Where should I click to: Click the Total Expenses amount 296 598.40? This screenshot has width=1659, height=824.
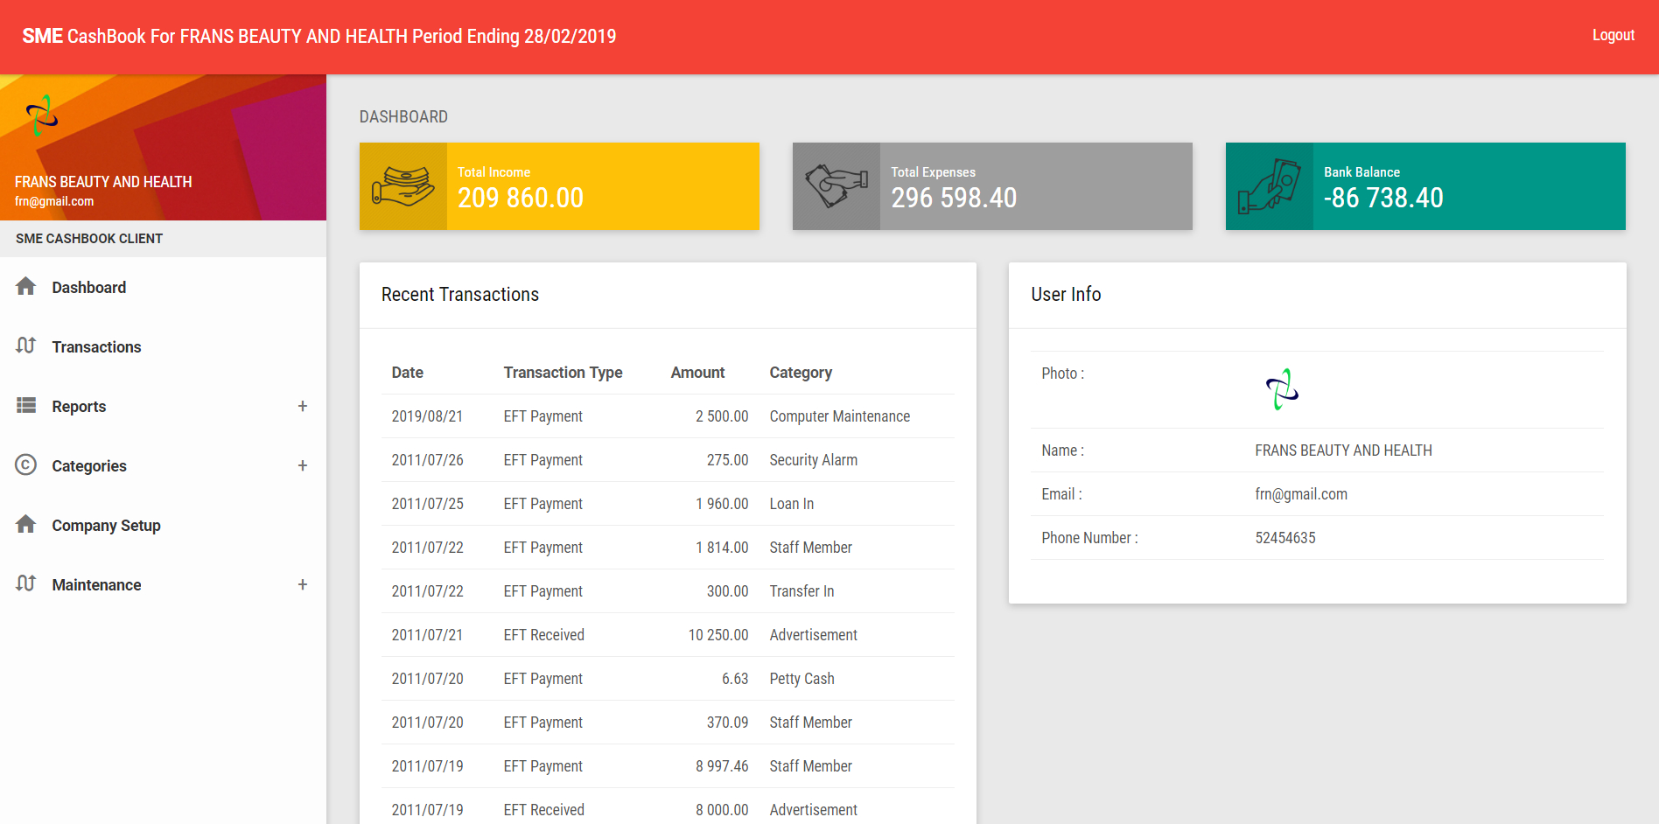[954, 198]
